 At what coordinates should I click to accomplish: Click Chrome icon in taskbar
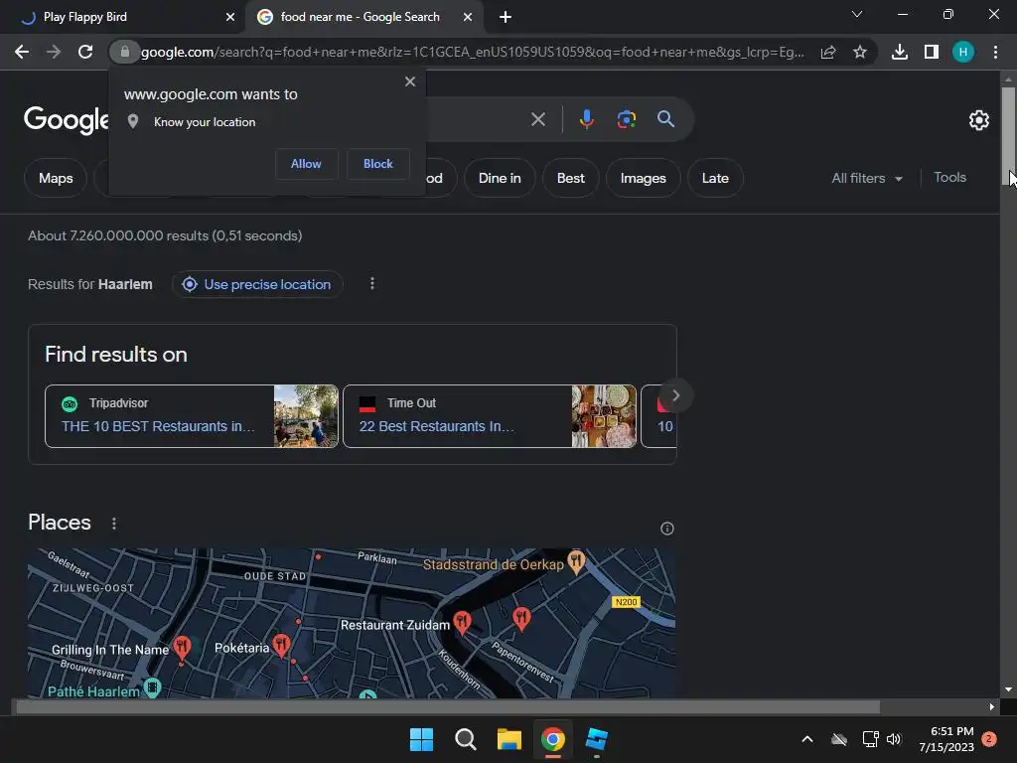552,739
